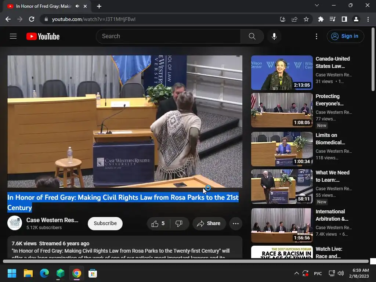Open the green cube app in taskbar
Viewport: 376px width, 282px height.
pyautogui.click(x=61, y=273)
